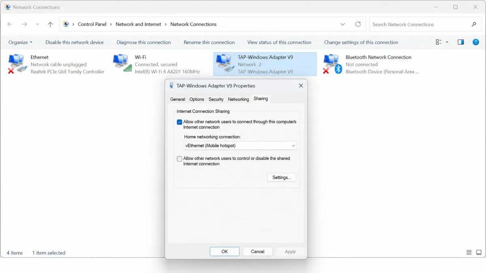Expand the view options dropdown arrow

point(447,42)
